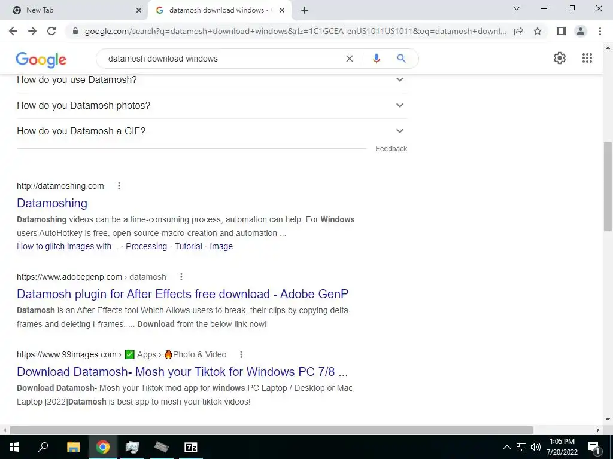Screen dimensions: 613x459
Task: Click the https://www.adobegenp.com URL text
Action: [x=69, y=277]
